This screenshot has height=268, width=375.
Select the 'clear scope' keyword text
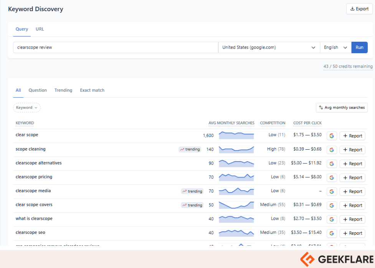click(x=27, y=135)
